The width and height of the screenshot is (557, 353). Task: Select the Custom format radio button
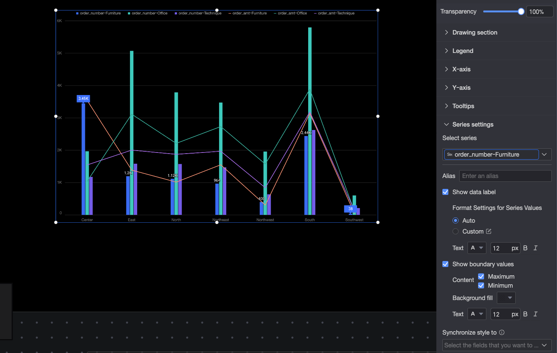point(456,231)
